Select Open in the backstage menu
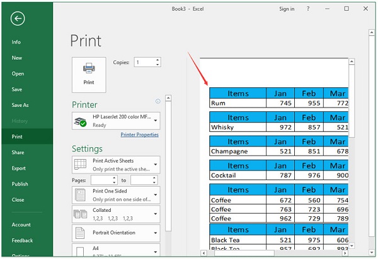Image resolution: width=378 pixels, height=259 pixels. (x=18, y=74)
